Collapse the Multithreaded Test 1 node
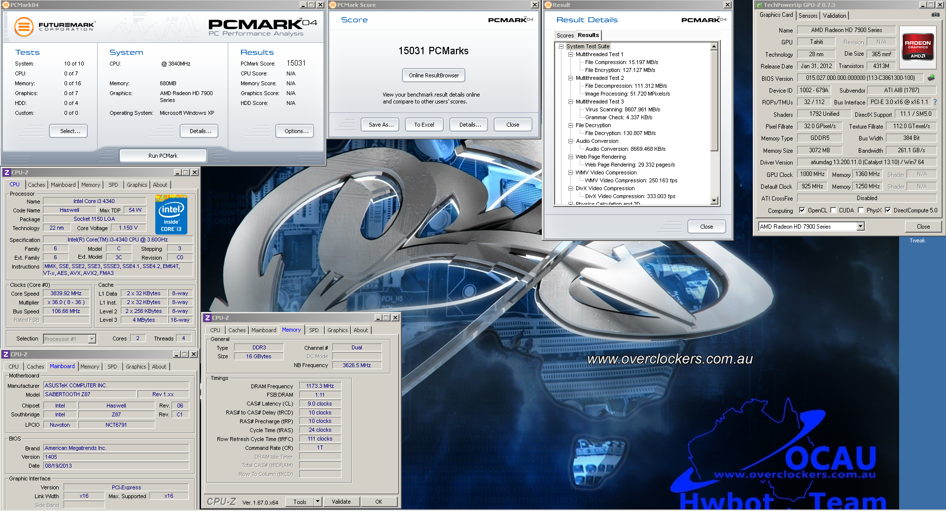Image resolution: width=946 pixels, height=511 pixels. coord(570,54)
